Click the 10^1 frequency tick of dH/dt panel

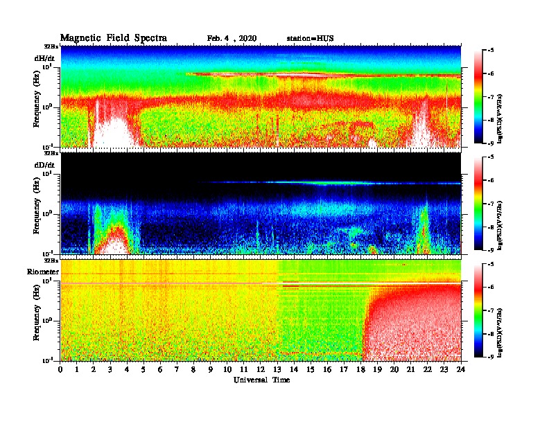[x=48, y=67]
